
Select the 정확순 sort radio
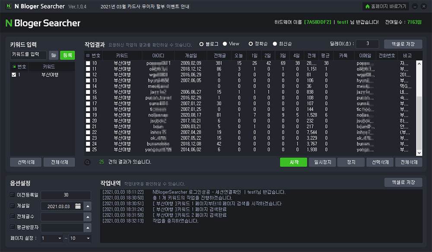click(x=251, y=44)
